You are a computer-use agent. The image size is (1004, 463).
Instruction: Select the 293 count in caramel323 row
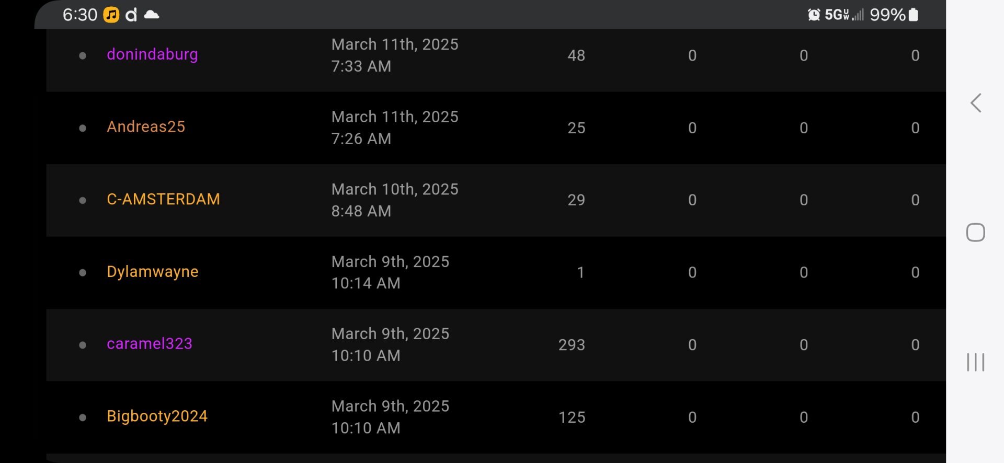[572, 345]
